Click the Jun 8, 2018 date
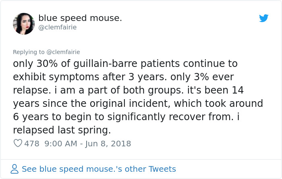This screenshot has height=179, width=282. tap(108, 144)
